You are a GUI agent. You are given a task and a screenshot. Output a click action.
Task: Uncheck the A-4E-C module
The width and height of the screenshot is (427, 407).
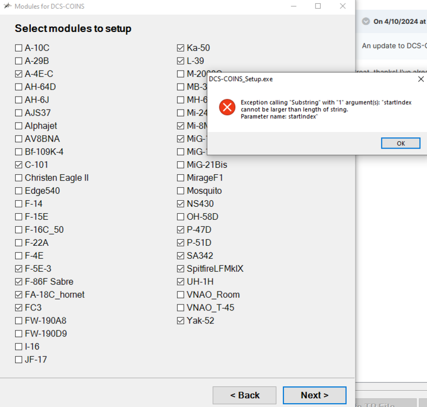tap(19, 74)
